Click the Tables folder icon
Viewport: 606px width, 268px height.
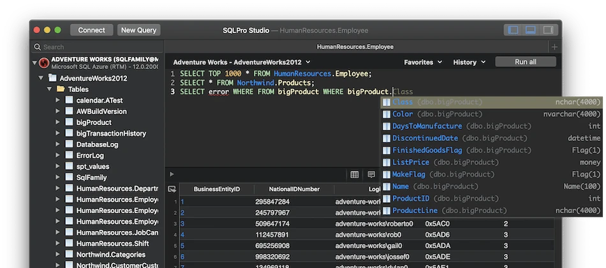coord(61,89)
